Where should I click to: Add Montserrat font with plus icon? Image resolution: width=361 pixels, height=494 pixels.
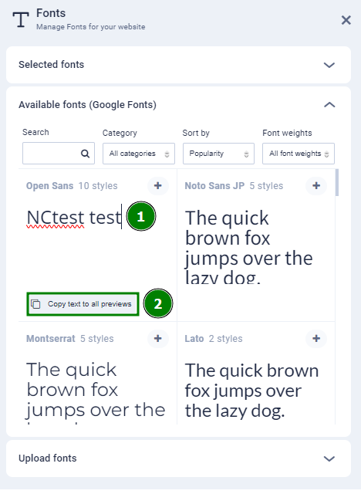click(x=158, y=339)
